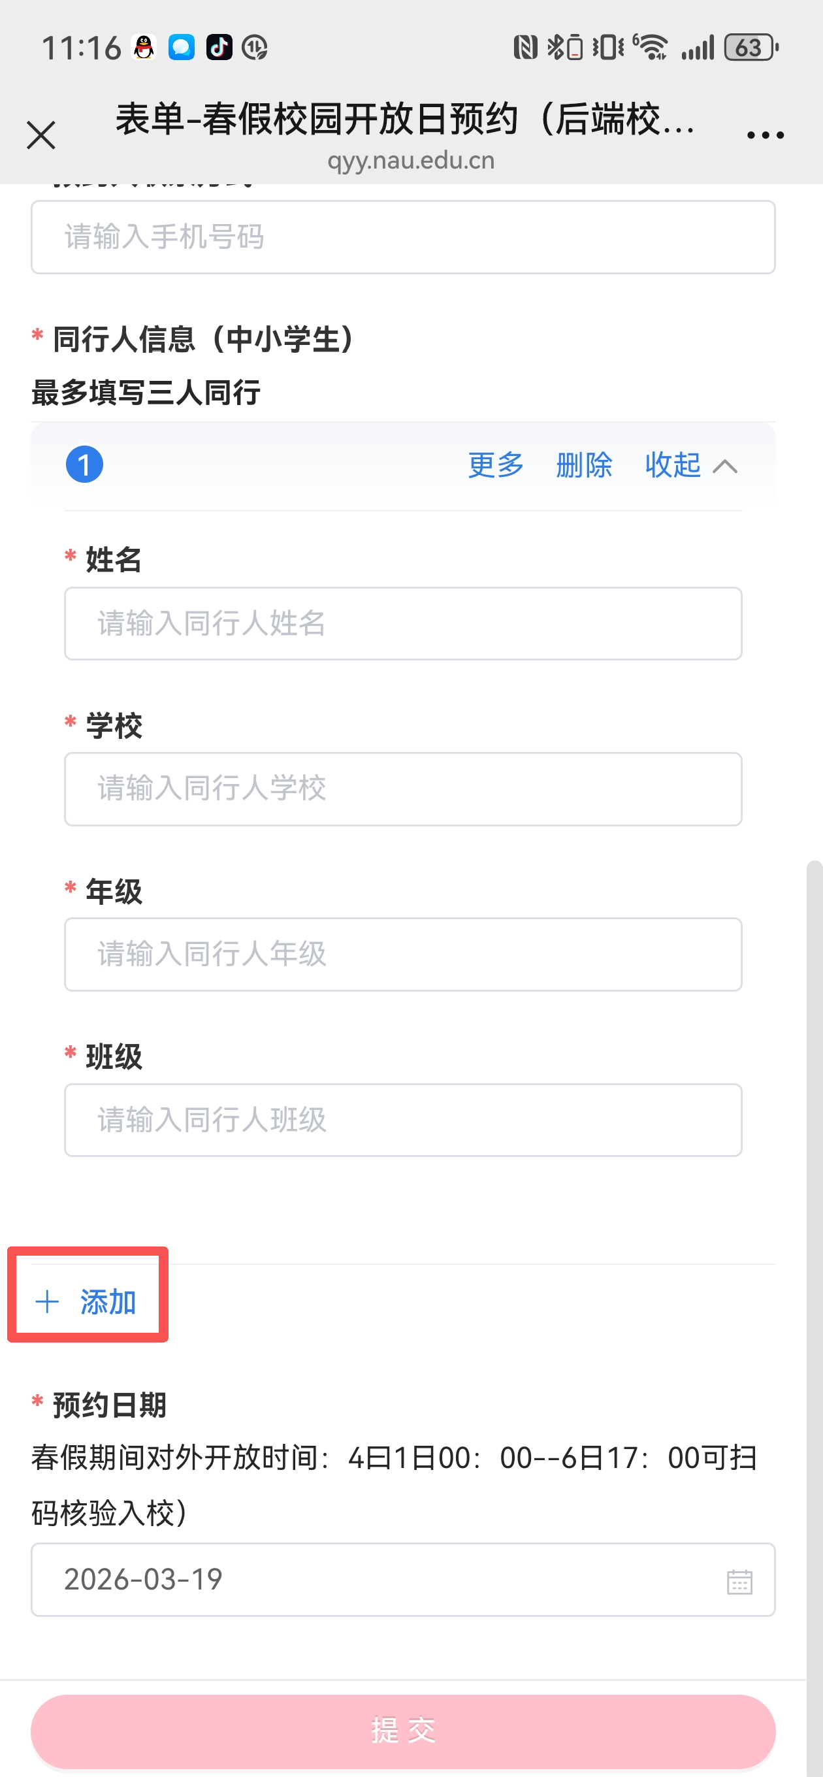Tap the TikTok notification icon
This screenshot has height=1777, width=823.
click(x=219, y=48)
